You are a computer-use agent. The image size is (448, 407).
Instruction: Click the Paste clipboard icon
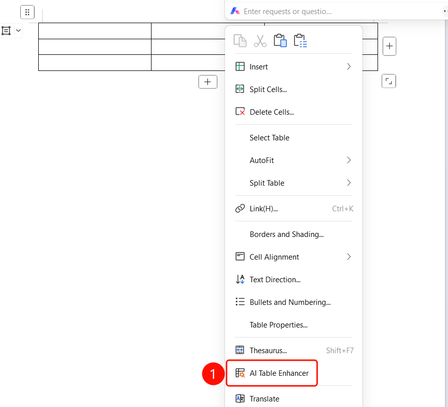[x=280, y=41]
